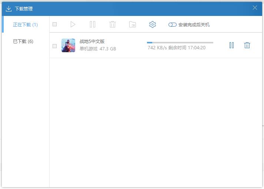Close the 下载管理 window

point(255,7)
